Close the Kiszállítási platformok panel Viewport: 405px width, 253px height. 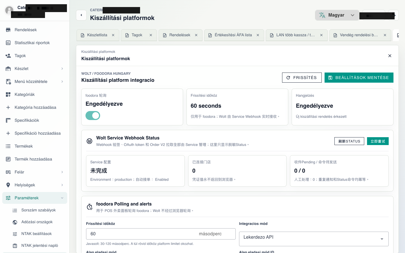390,56
